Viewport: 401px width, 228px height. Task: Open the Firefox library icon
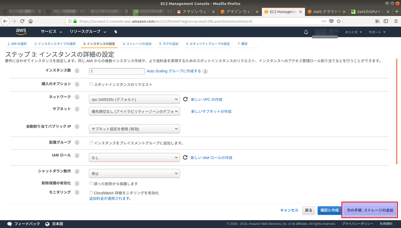point(378,21)
